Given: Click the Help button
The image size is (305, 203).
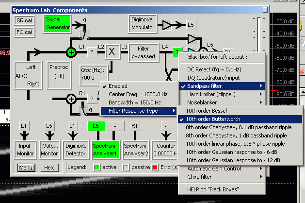Looking at the screenshot, I should click(x=49, y=168).
